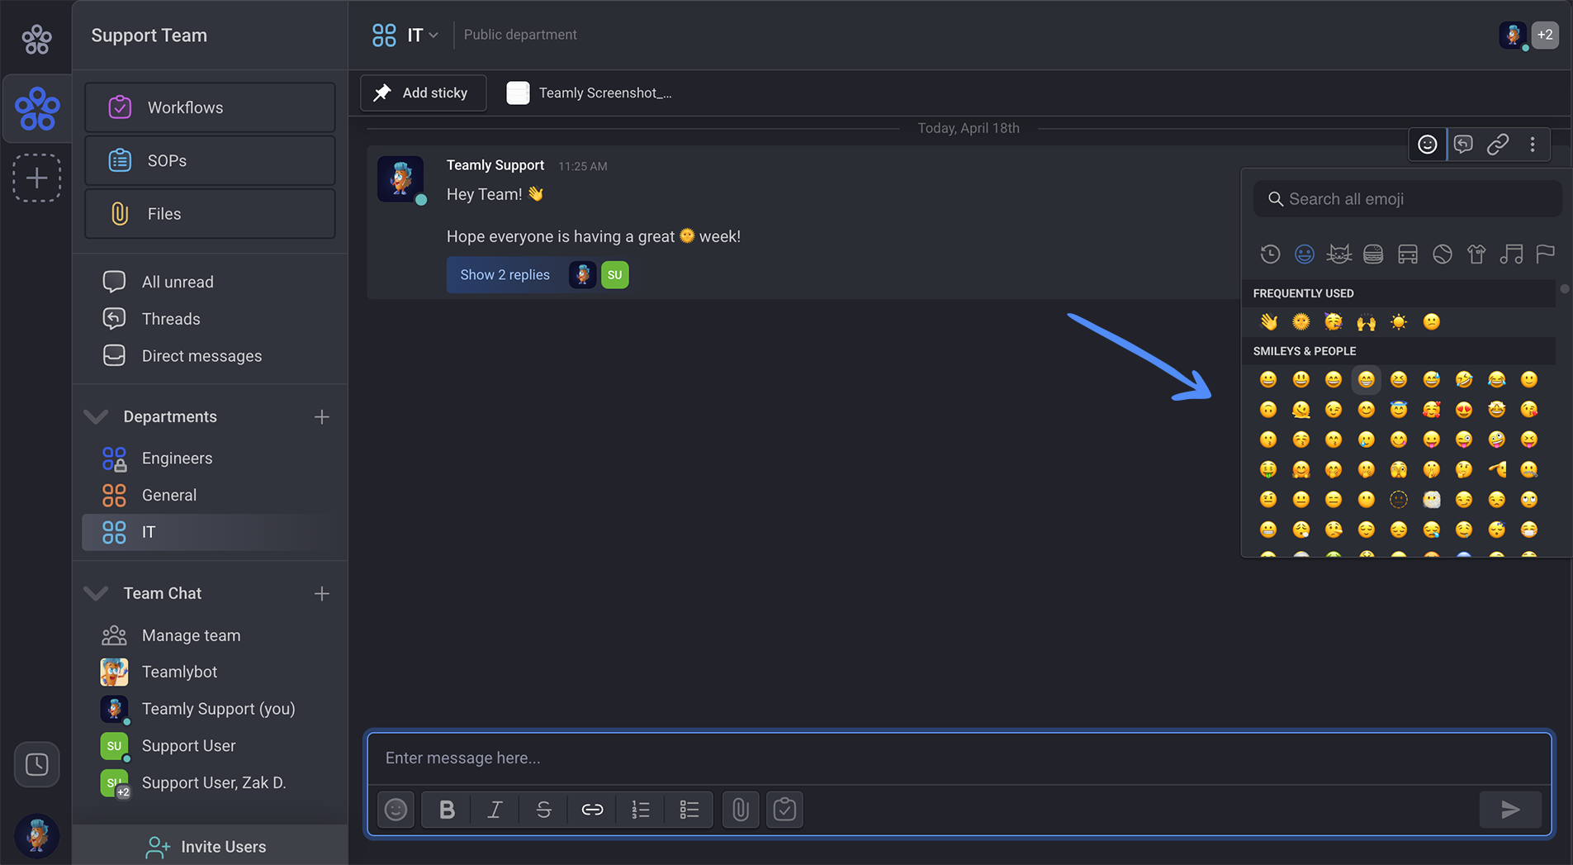Click Show 2 replies
Screen dimensions: 1573x865
click(505, 275)
